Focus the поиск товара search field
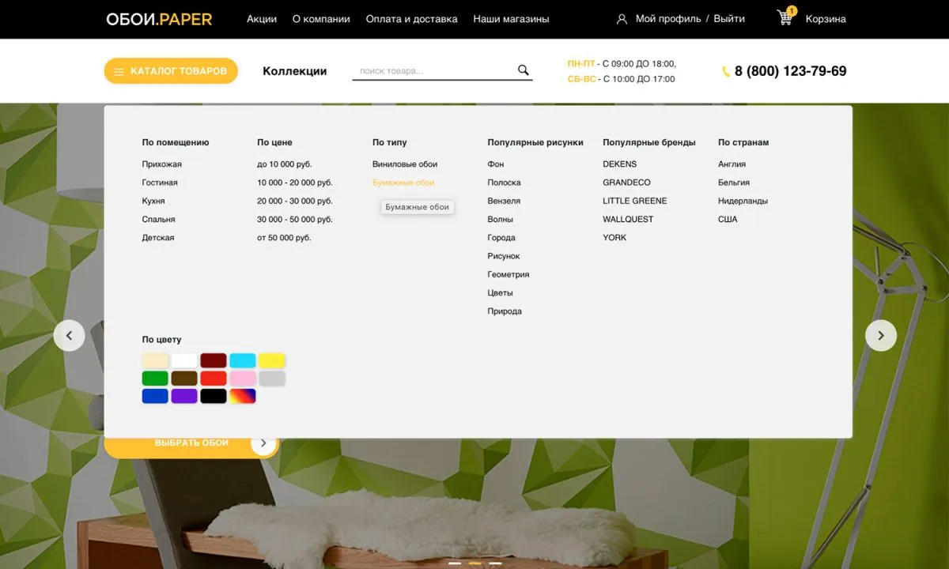The width and height of the screenshot is (949, 569). tap(431, 71)
